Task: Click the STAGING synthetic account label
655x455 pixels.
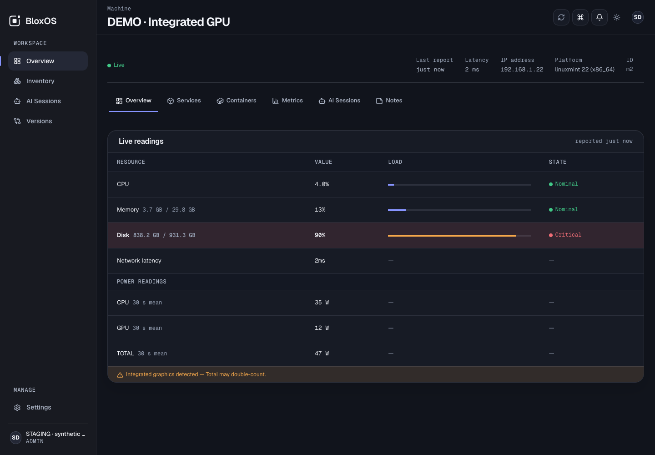Action: pos(55,434)
